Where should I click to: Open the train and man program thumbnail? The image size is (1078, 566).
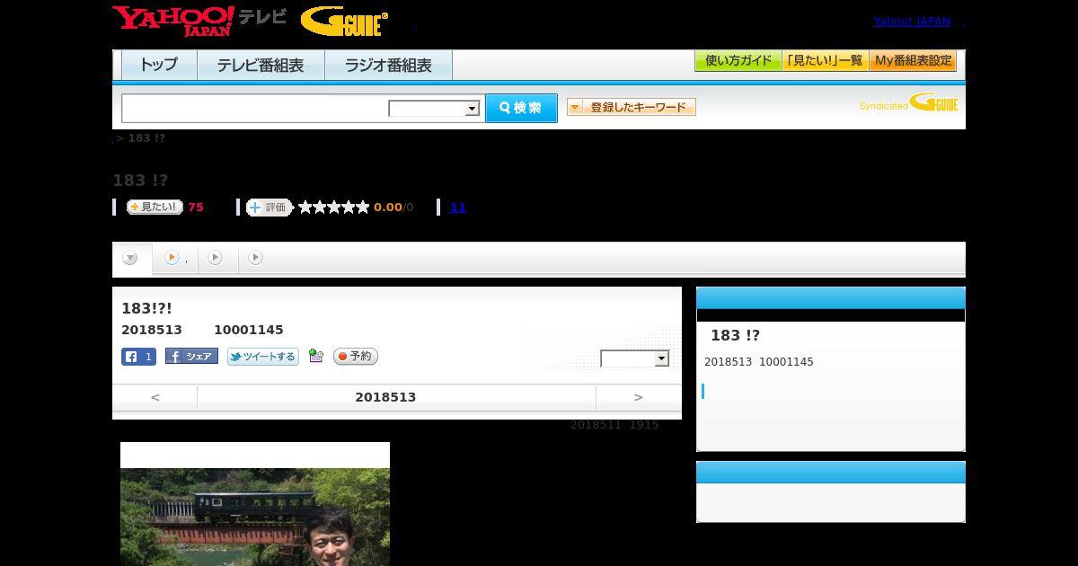click(x=255, y=504)
